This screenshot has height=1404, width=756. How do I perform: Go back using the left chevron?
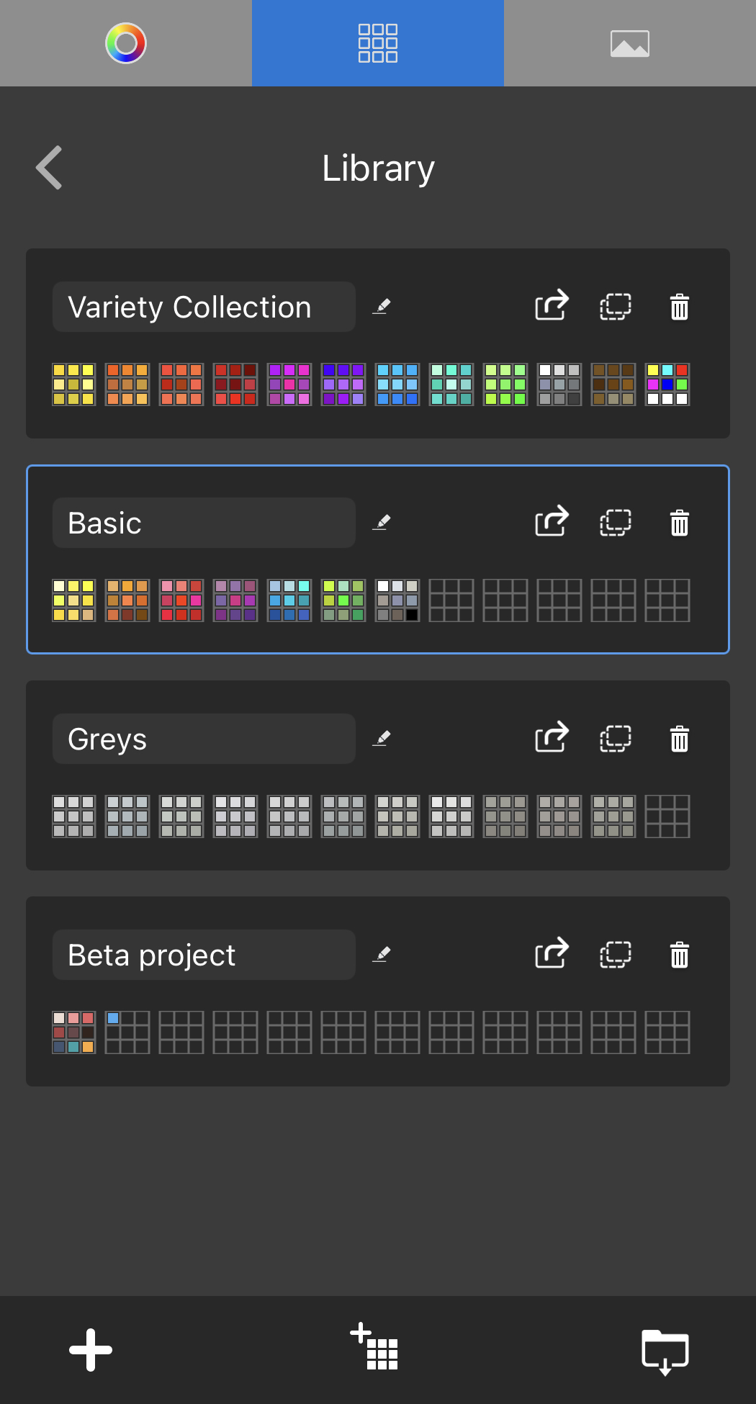49,168
